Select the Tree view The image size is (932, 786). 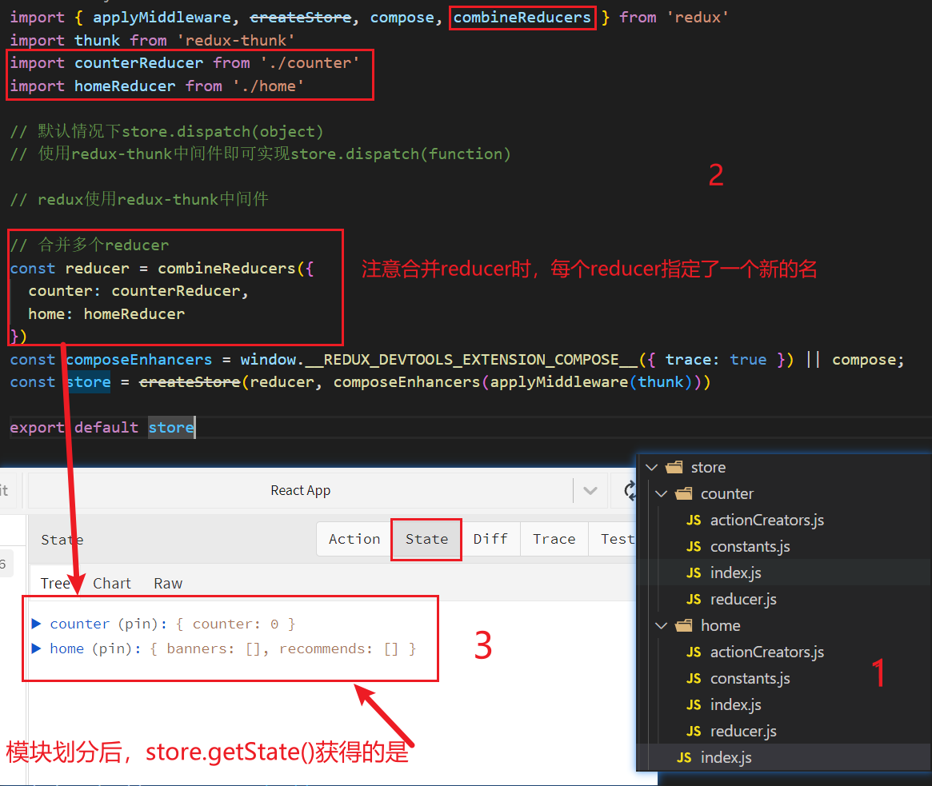tap(55, 584)
